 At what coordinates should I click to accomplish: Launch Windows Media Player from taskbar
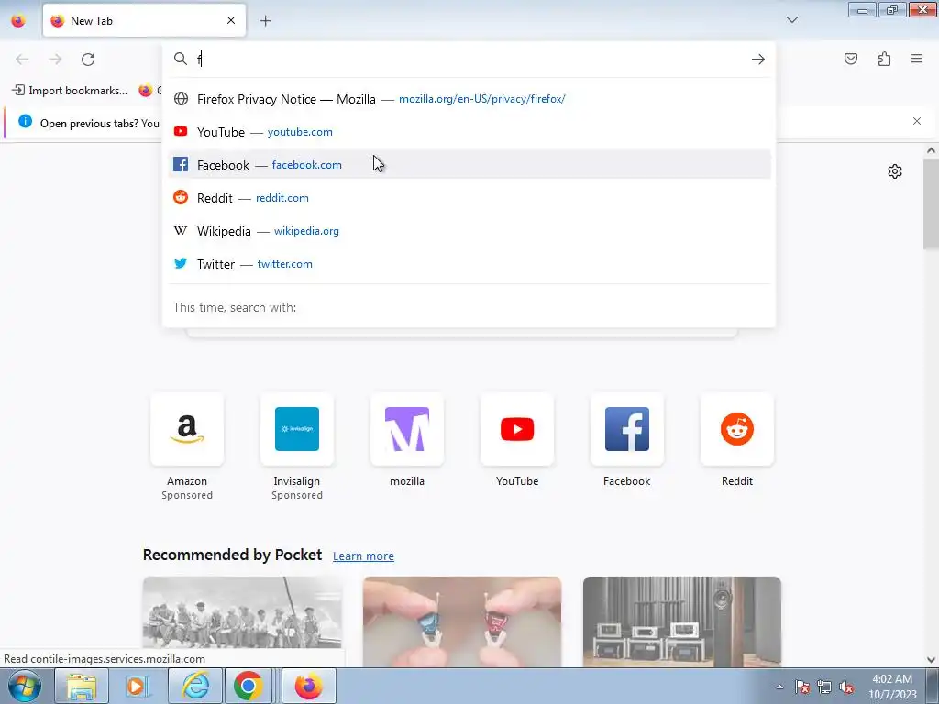pos(138,686)
